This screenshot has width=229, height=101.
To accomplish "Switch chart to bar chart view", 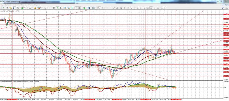I will coord(54,8).
